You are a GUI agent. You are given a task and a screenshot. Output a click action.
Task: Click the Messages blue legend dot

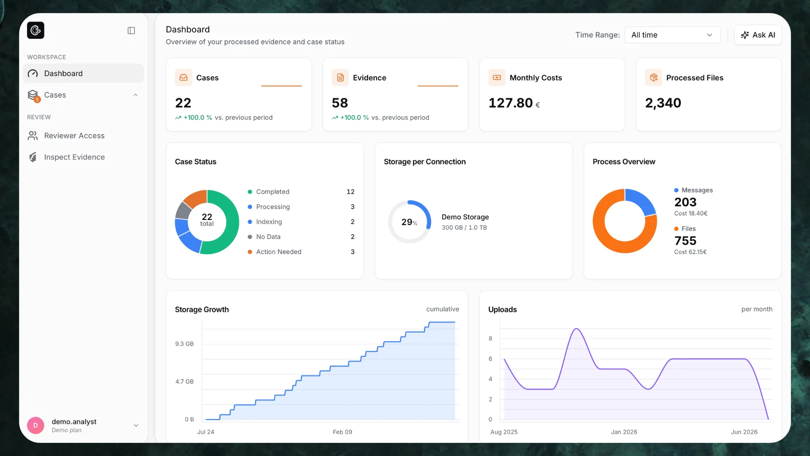pos(676,190)
